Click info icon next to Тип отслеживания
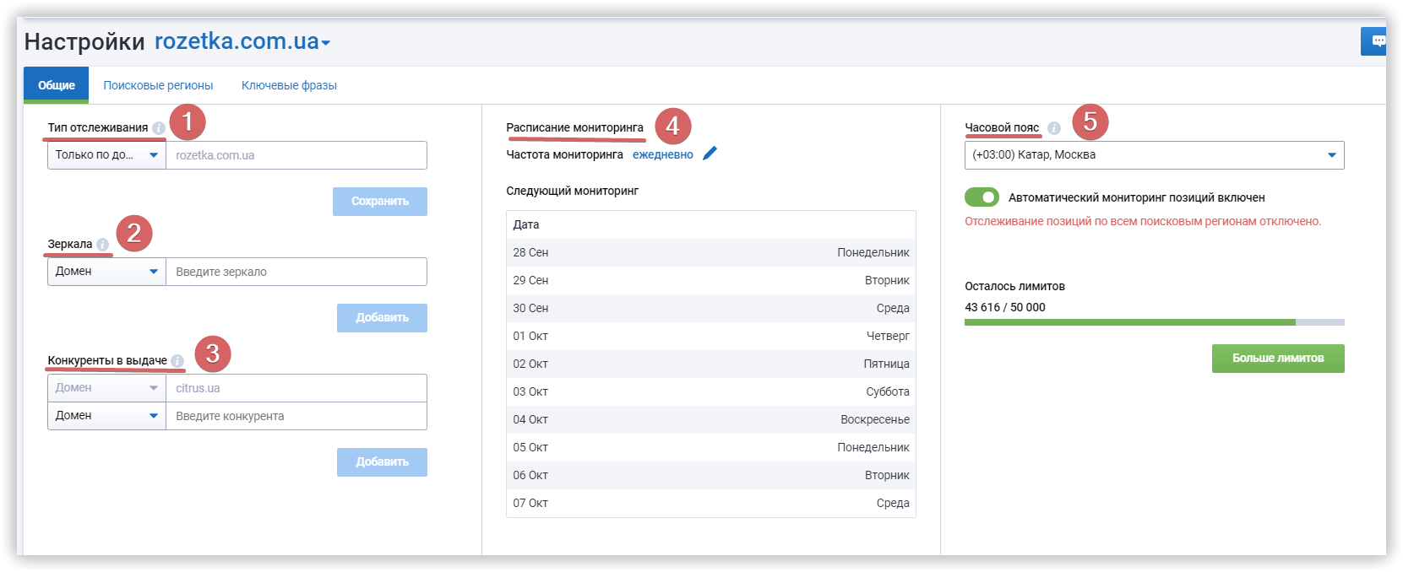The width and height of the screenshot is (1403, 572). (159, 128)
